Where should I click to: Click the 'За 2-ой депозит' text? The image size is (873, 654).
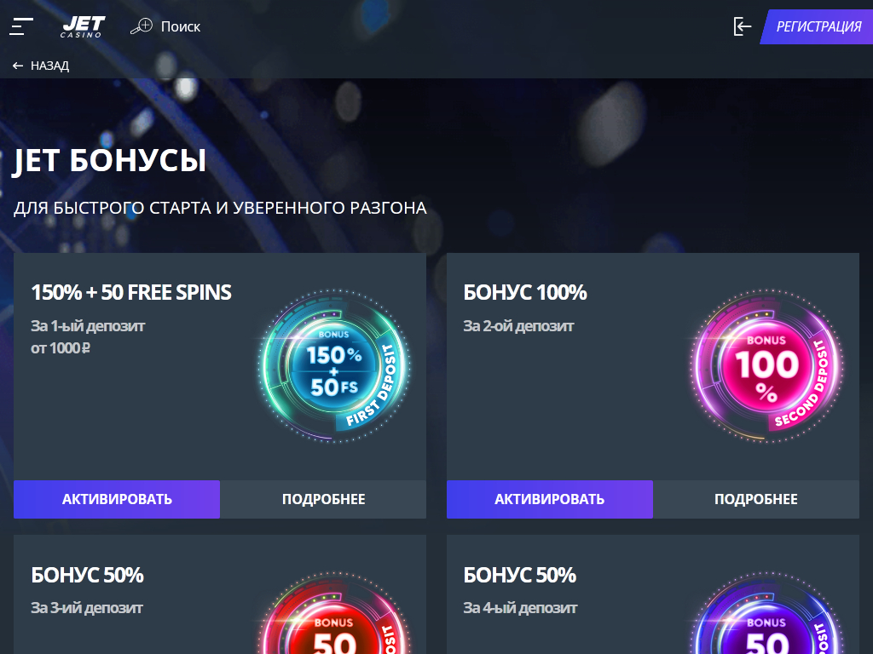[x=519, y=326]
